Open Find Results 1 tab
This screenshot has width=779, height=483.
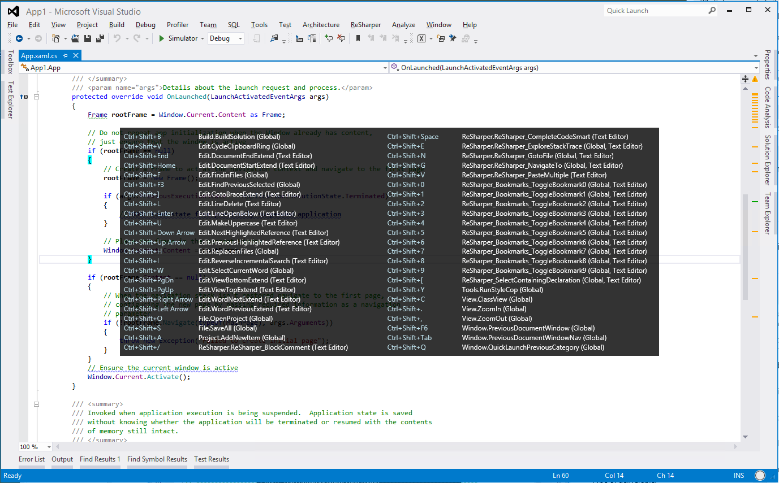click(100, 459)
